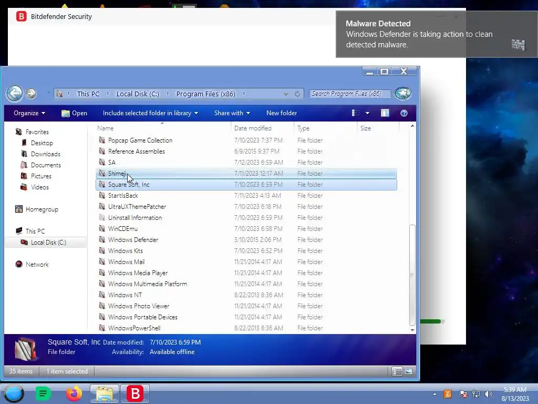Image resolution: width=538 pixels, height=404 pixels.
Task: Click scroll up arrow of file list
Action: click(x=412, y=126)
